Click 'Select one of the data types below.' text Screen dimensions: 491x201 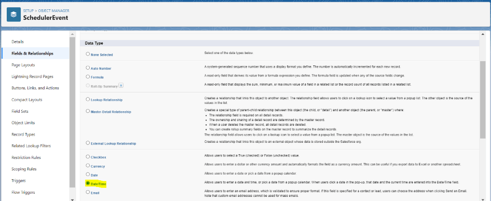coord(229,53)
